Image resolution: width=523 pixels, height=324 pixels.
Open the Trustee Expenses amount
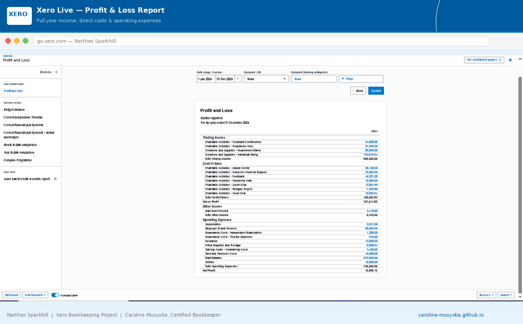(x=374, y=237)
